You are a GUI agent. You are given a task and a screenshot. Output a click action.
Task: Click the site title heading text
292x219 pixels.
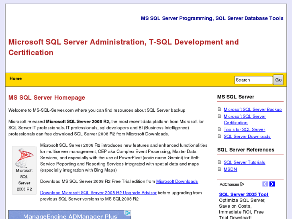tap(124, 47)
